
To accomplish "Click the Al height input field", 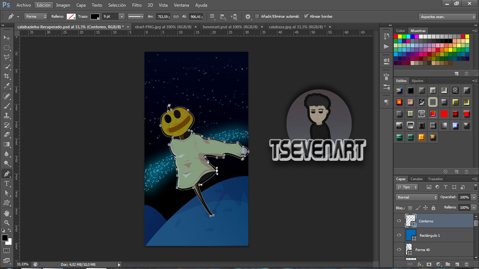I will [196, 16].
